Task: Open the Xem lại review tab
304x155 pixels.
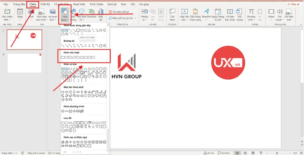Action: click(112, 4)
